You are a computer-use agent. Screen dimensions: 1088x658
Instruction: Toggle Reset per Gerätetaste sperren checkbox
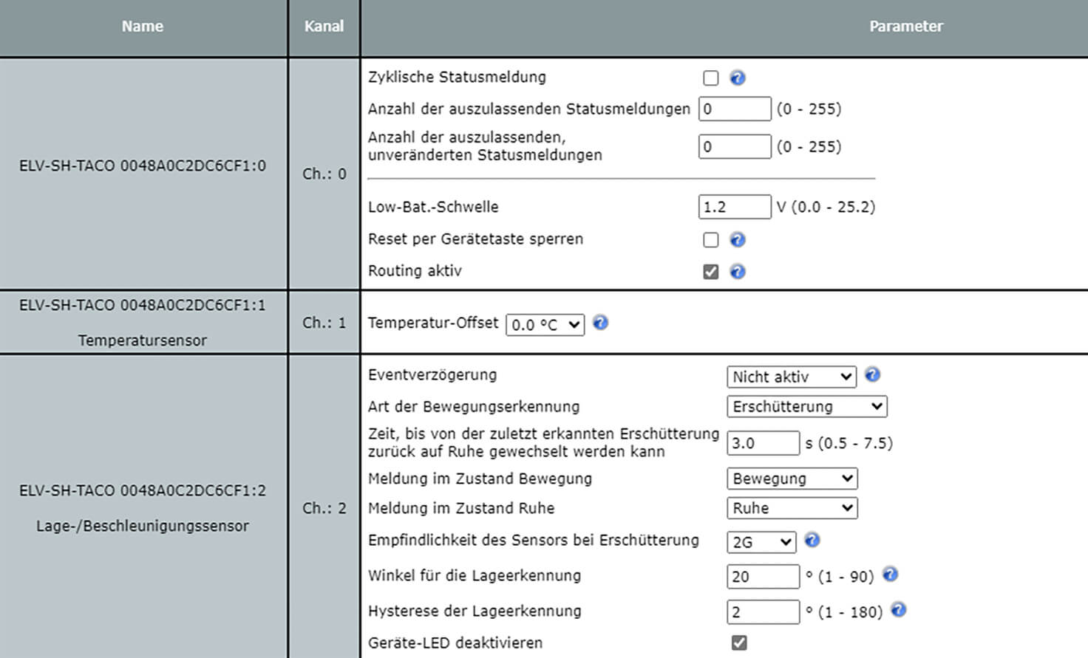click(711, 239)
